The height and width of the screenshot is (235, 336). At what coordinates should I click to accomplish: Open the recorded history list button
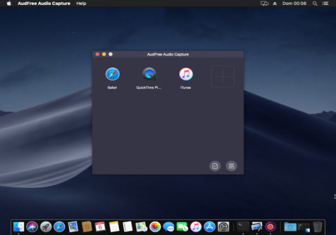pyautogui.click(x=232, y=166)
